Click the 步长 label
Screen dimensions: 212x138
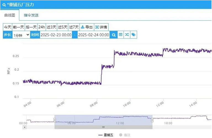tap(7, 35)
